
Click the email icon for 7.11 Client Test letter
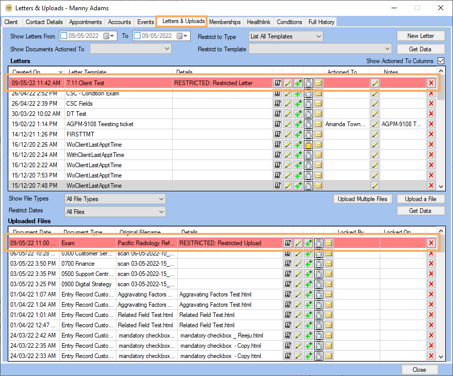(318, 83)
